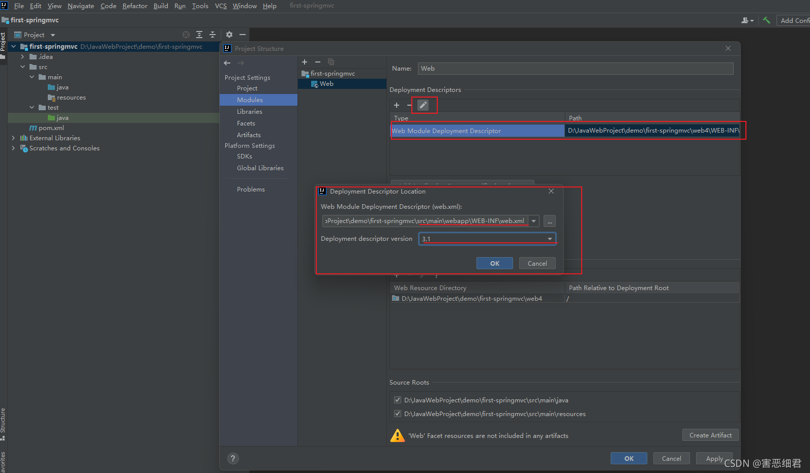Expand the .idea folder
Screen dimensions: 810x473
click(x=23, y=57)
